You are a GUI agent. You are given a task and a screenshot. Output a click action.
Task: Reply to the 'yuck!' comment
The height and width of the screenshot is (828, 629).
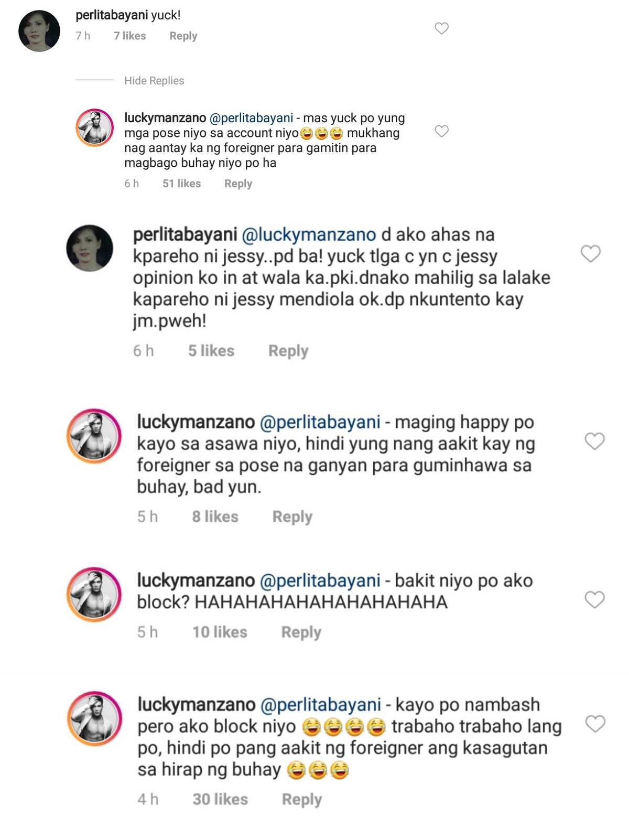coord(183,36)
